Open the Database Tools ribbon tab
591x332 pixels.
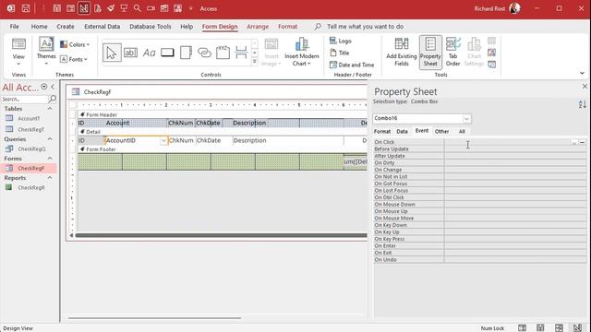point(151,27)
